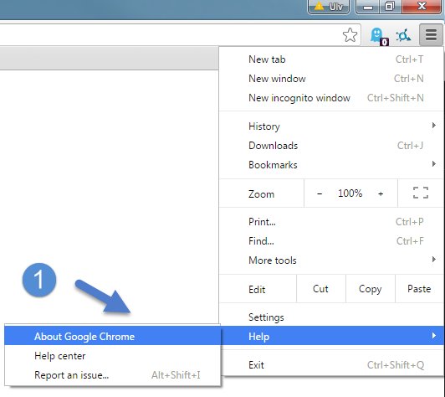Click the Ulv warning user button
The height and width of the screenshot is (397, 445).
pos(329,6)
